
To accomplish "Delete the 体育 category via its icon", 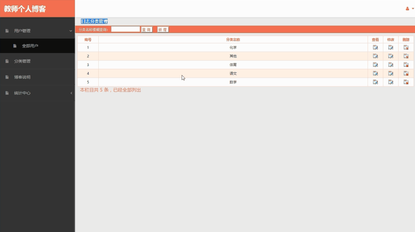I will (406, 65).
